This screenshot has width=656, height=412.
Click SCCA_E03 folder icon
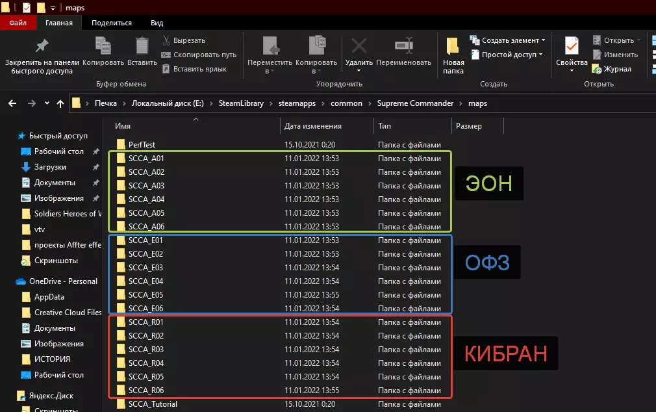[121, 268]
